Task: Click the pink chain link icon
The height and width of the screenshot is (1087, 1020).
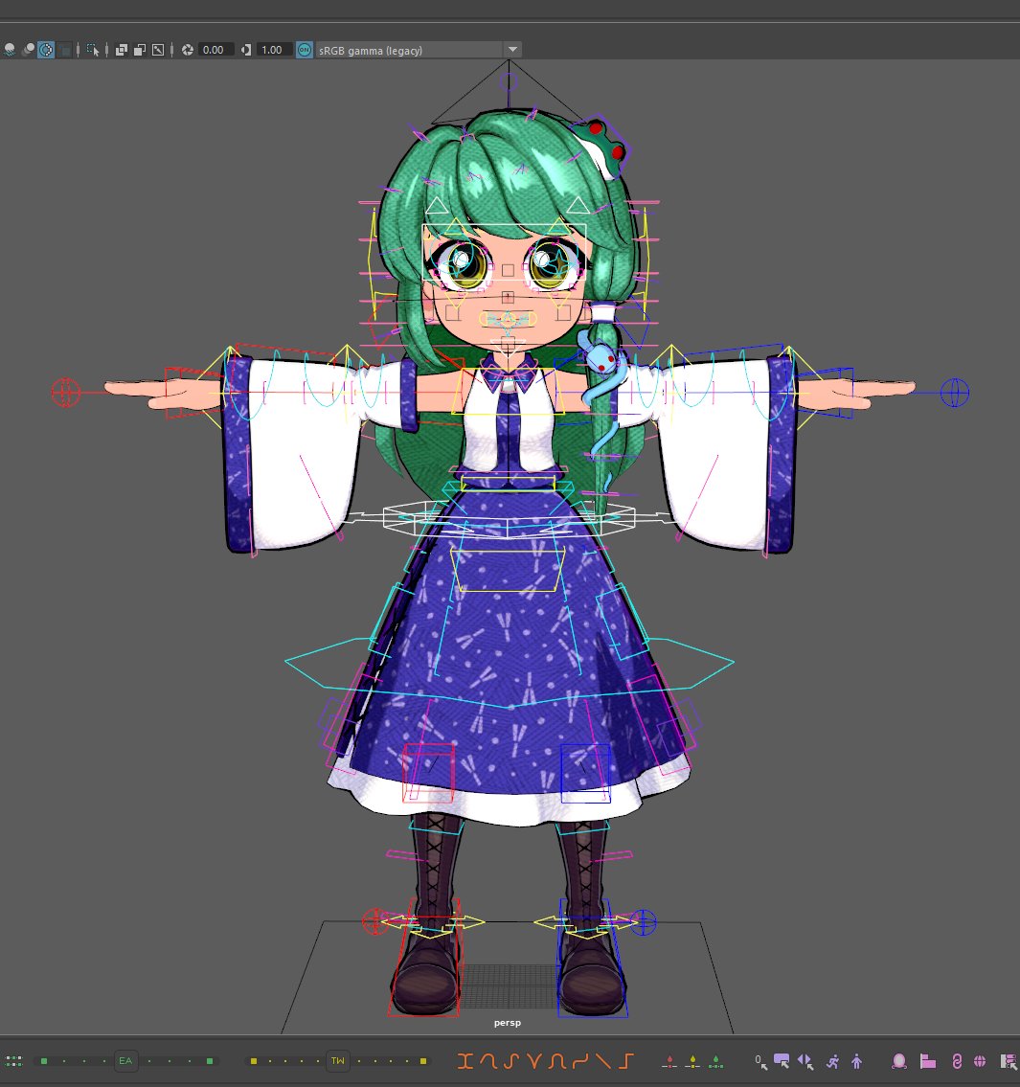Action: coord(957,1061)
